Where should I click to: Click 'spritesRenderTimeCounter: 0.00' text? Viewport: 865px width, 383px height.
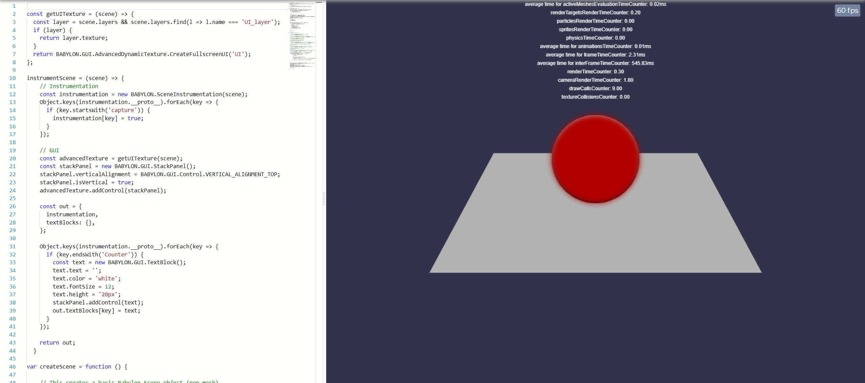pos(595,29)
